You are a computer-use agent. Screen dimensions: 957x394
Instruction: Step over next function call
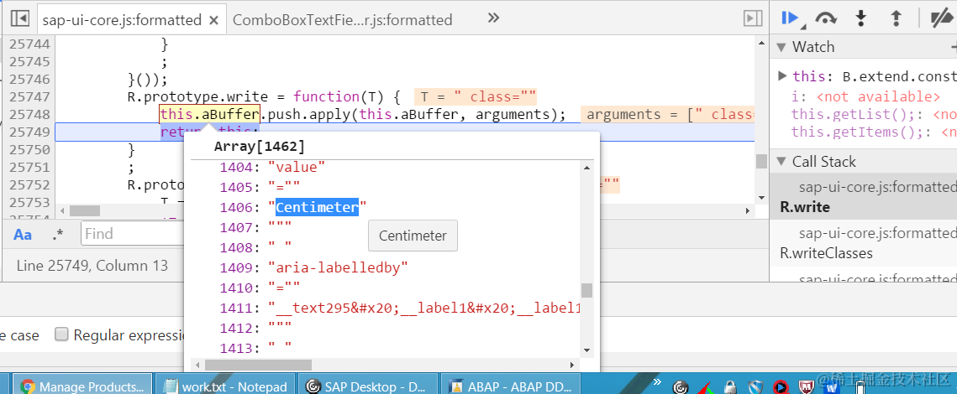click(x=826, y=19)
